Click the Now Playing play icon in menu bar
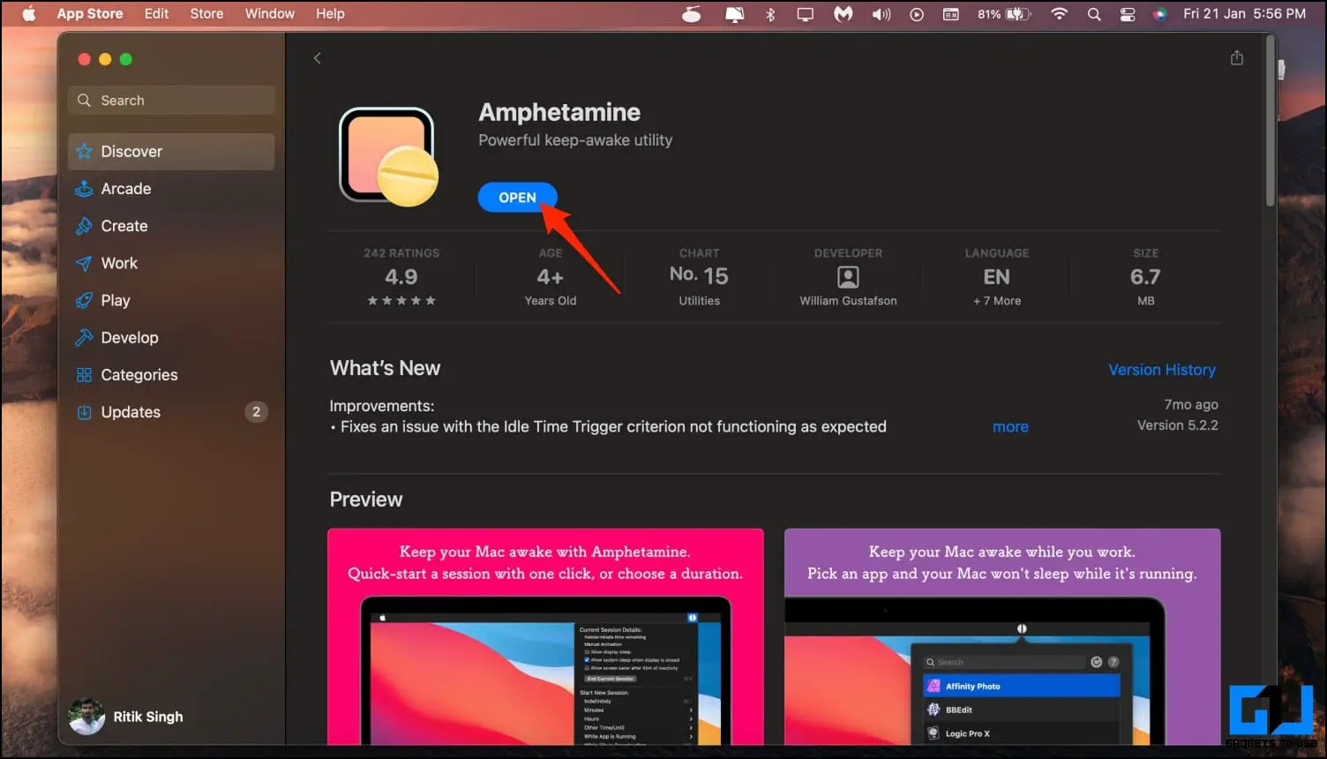Image resolution: width=1327 pixels, height=759 pixels. click(917, 14)
